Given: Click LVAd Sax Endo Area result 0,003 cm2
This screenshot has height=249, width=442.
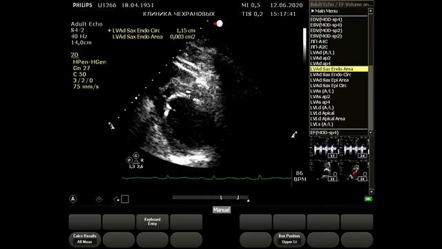Looking at the screenshot, I should tap(182, 37).
